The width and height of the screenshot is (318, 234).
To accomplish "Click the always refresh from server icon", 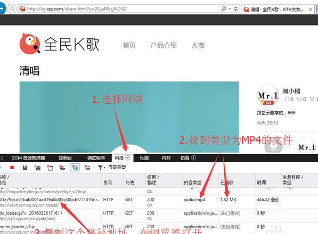I will click(37, 168).
